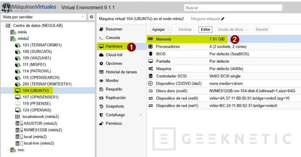
Task: Open the Consola tab
Action: 122,38
